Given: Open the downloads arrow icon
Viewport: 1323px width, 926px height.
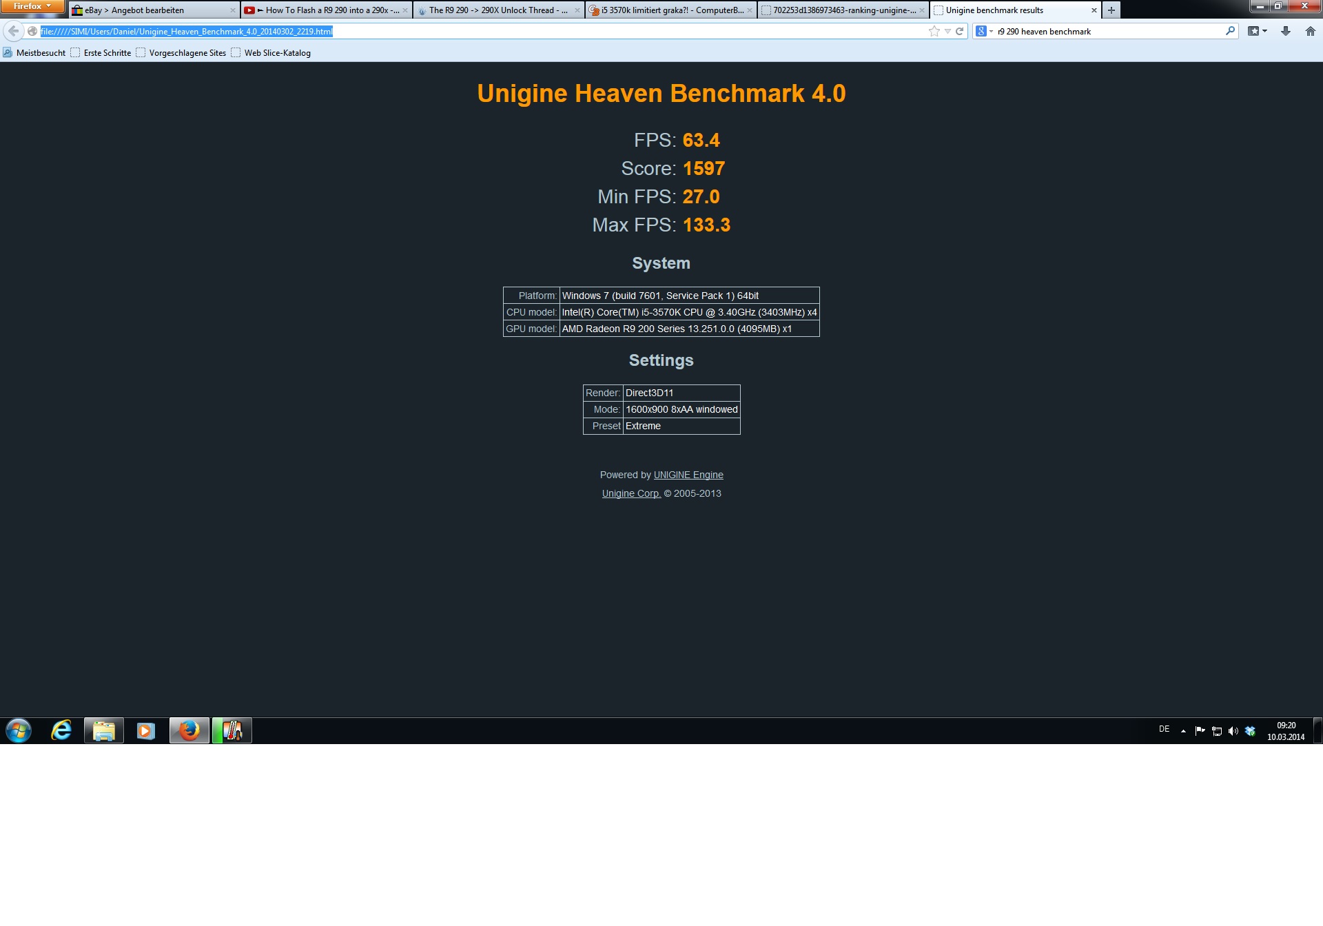Looking at the screenshot, I should pyautogui.click(x=1286, y=31).
